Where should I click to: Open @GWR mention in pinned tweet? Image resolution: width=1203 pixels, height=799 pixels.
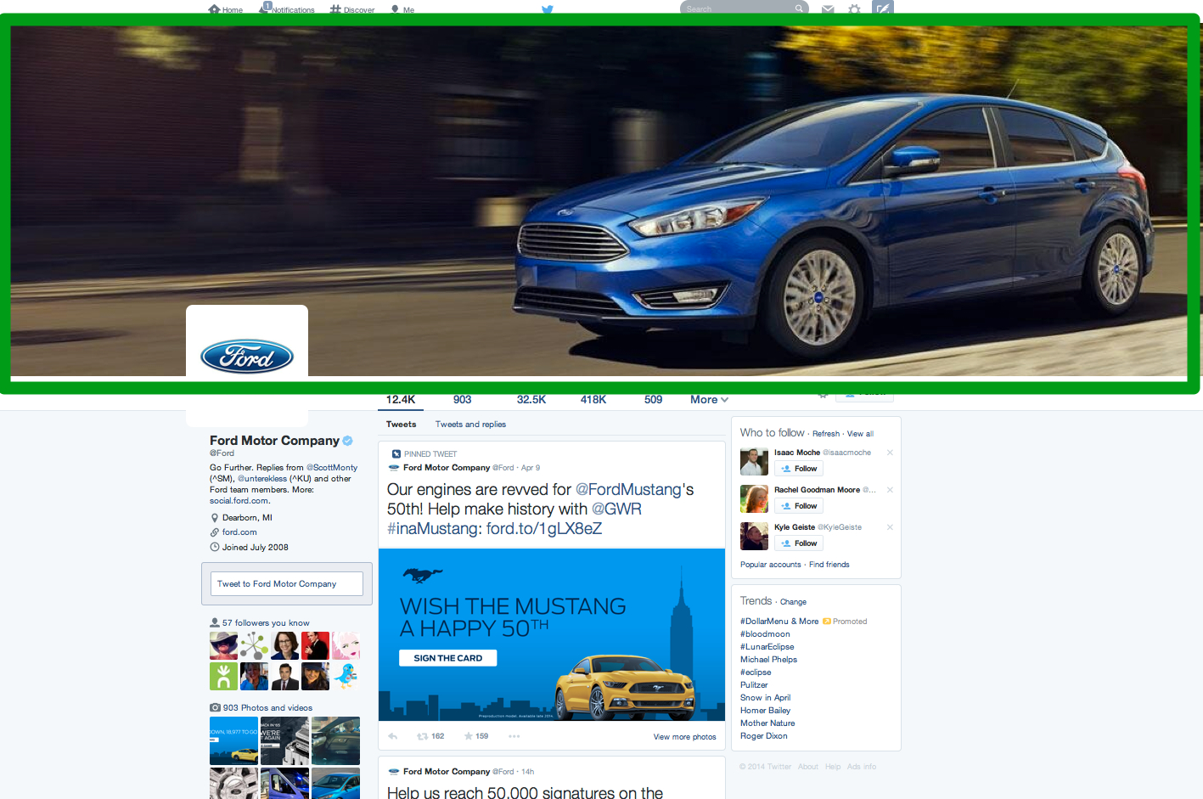point(616,509)
